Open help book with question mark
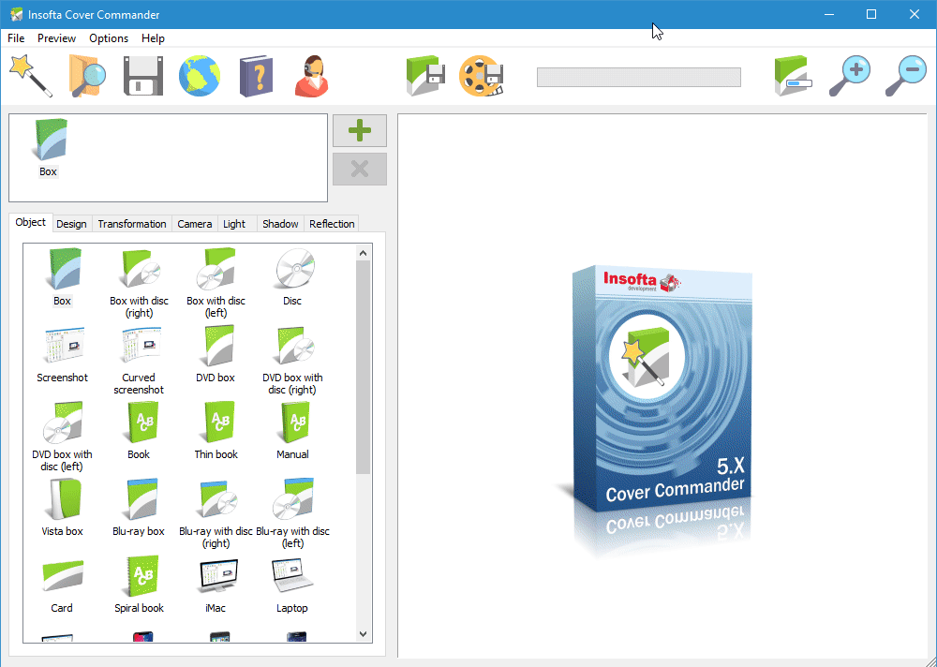Image resolution: width=937 pixels, height=667 pixels. coord(257,76)
